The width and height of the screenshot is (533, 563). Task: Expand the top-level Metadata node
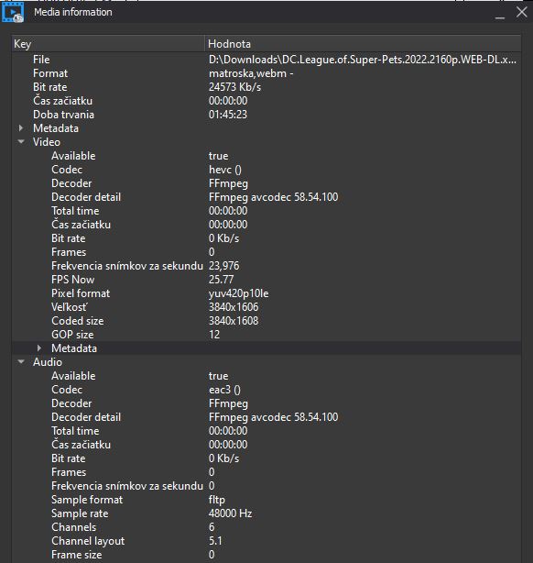21,128
